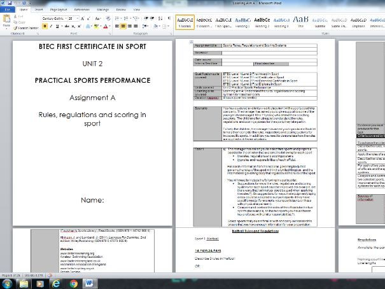Click Decrease Indent icon

[x=146, y=18]
